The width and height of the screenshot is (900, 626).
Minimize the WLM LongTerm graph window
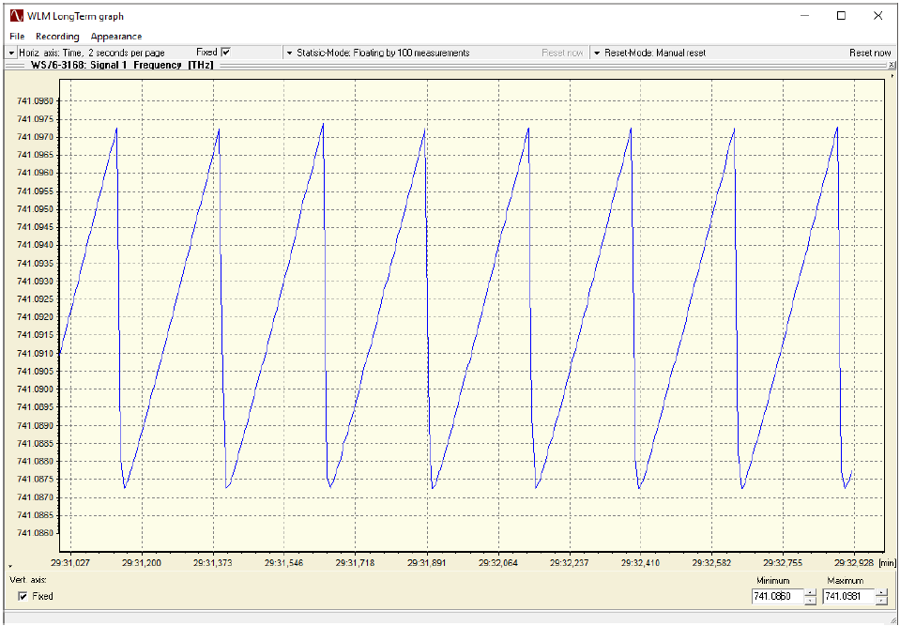[804, 16]
